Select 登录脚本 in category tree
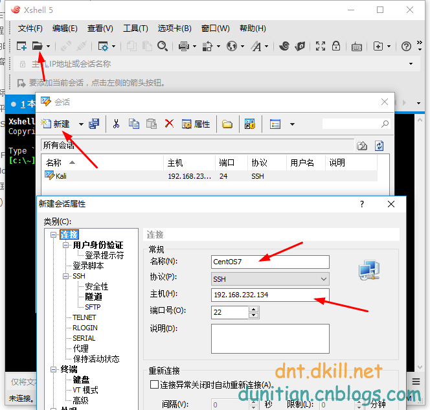Viewport: 430px width, 410px height. pos(88,266)
